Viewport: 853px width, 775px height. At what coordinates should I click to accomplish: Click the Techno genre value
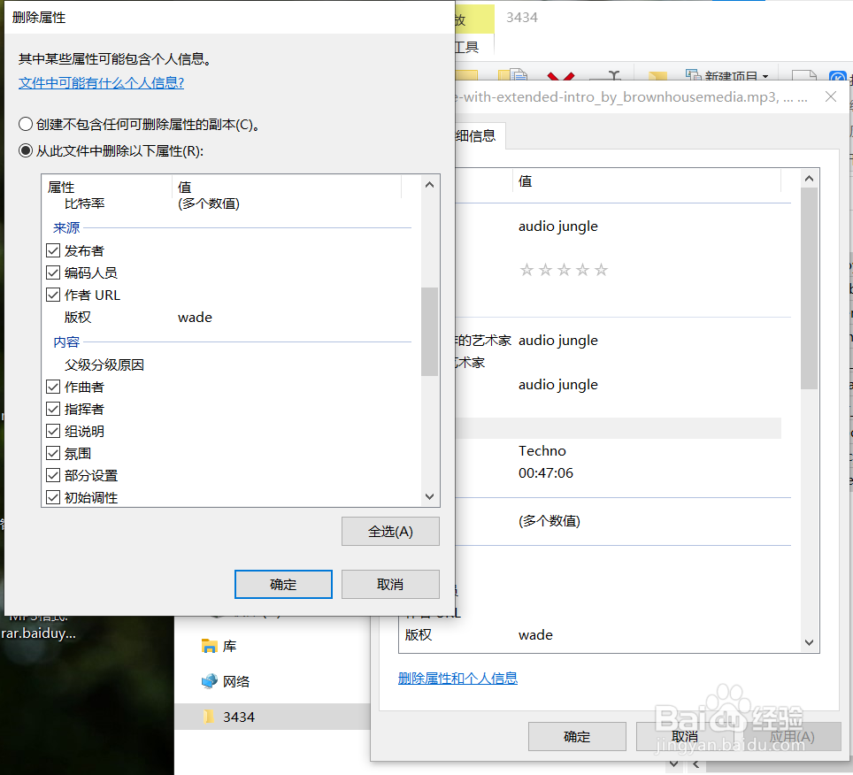[x=542, y=451]
